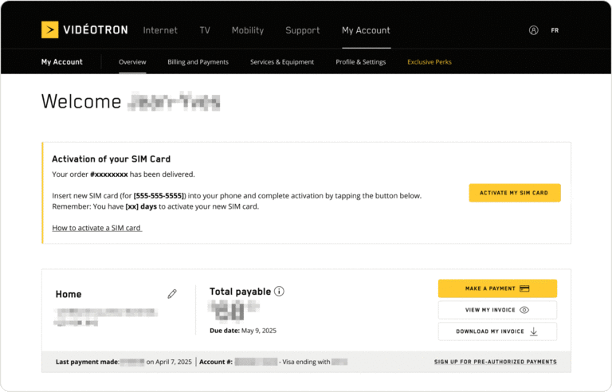This screenshot has width=612, height=392.
Task: Click View My Invoice button
Action: coord(497,310)
